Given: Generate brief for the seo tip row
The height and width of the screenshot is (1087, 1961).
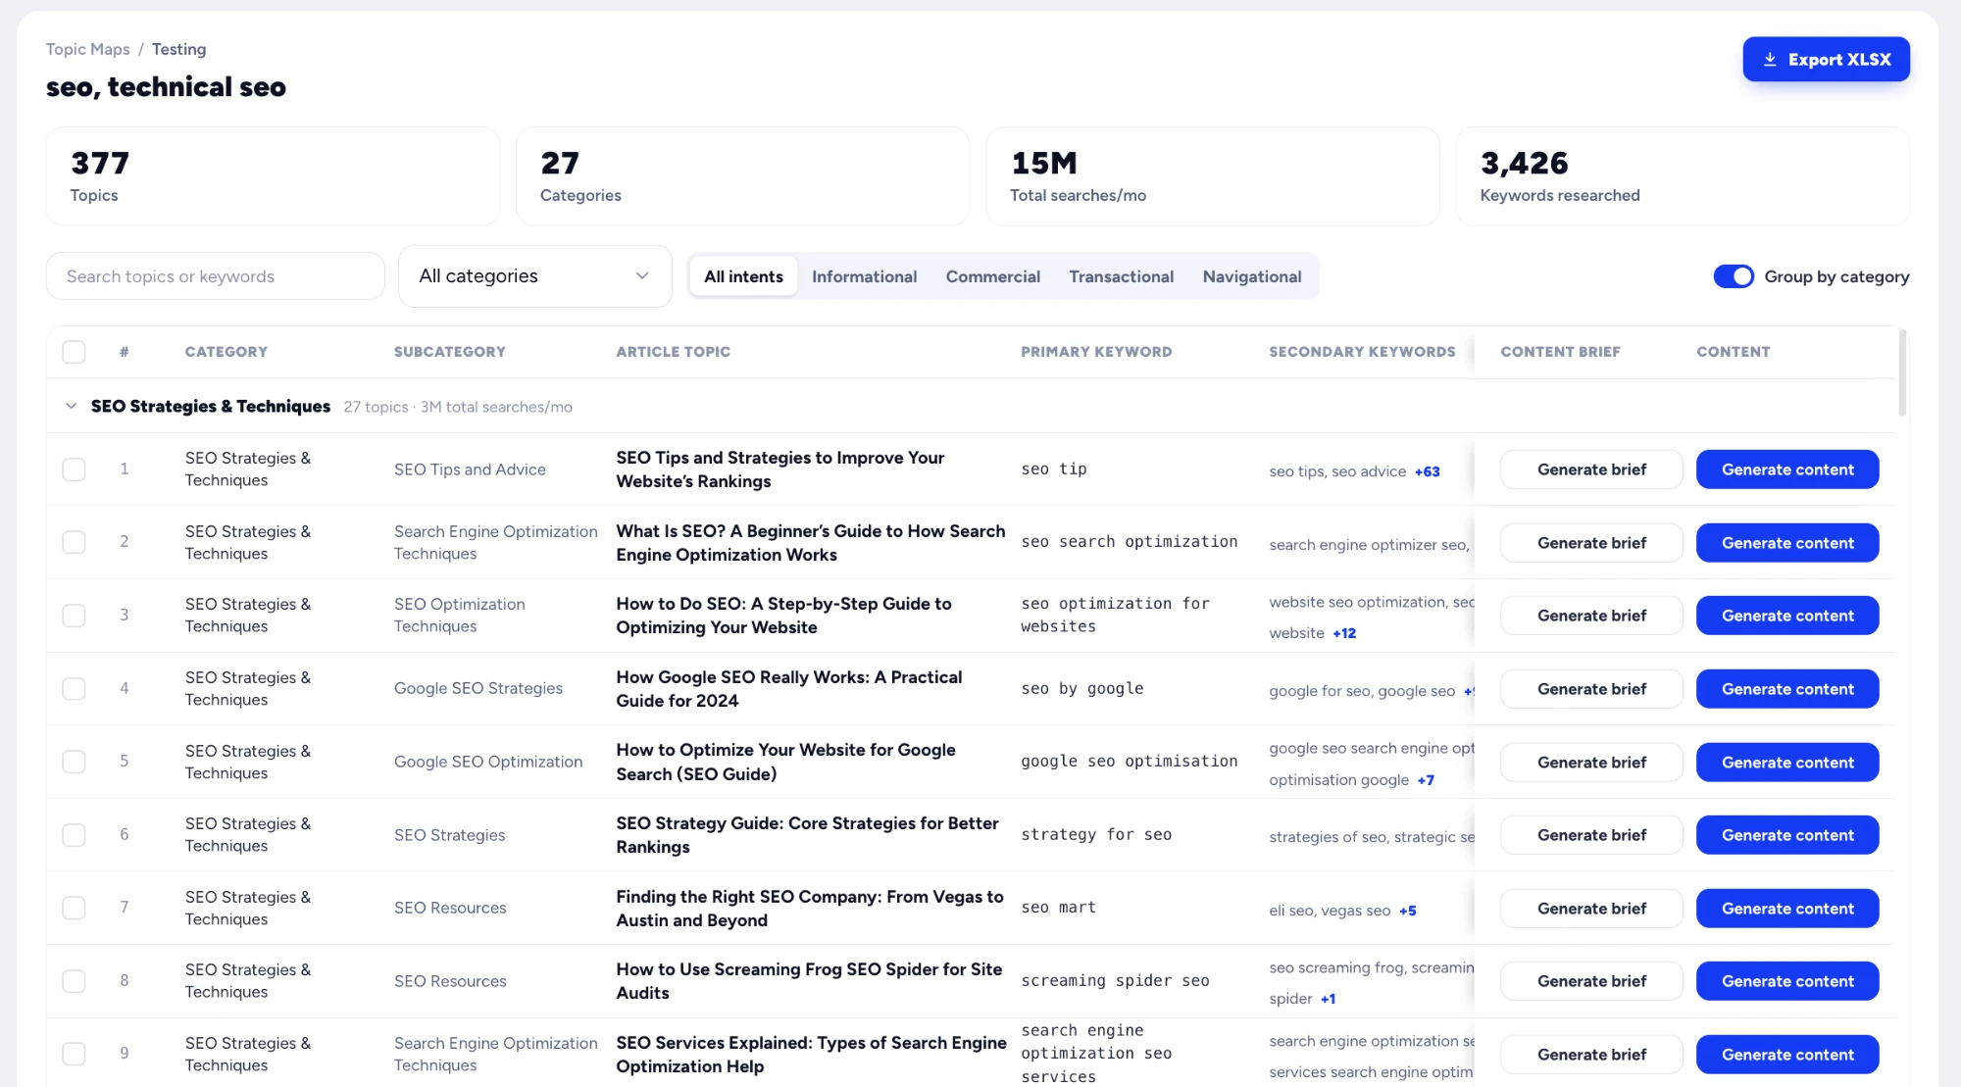Looking at the screenshot, I should [1591, 469].
